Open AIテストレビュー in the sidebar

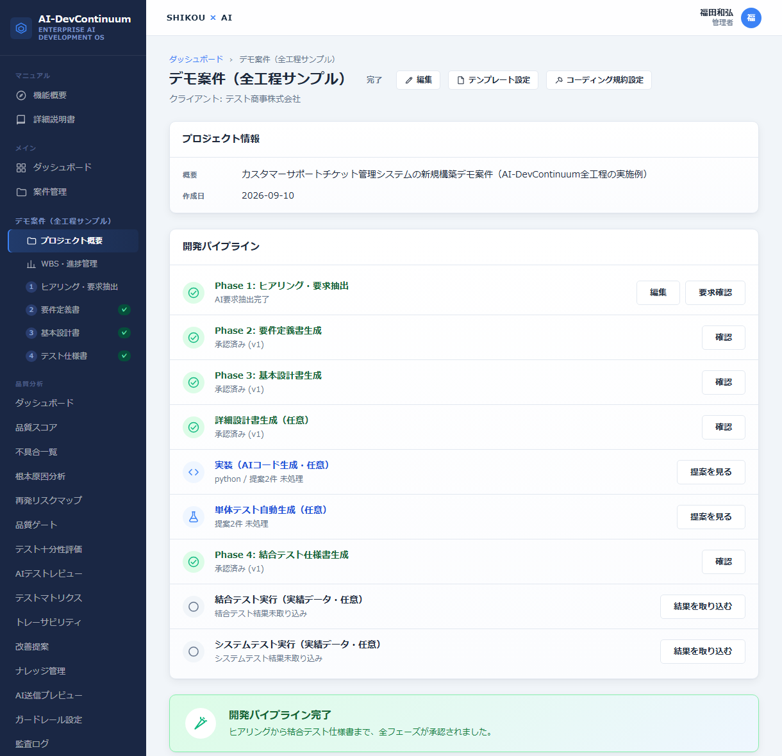point(73,573)
